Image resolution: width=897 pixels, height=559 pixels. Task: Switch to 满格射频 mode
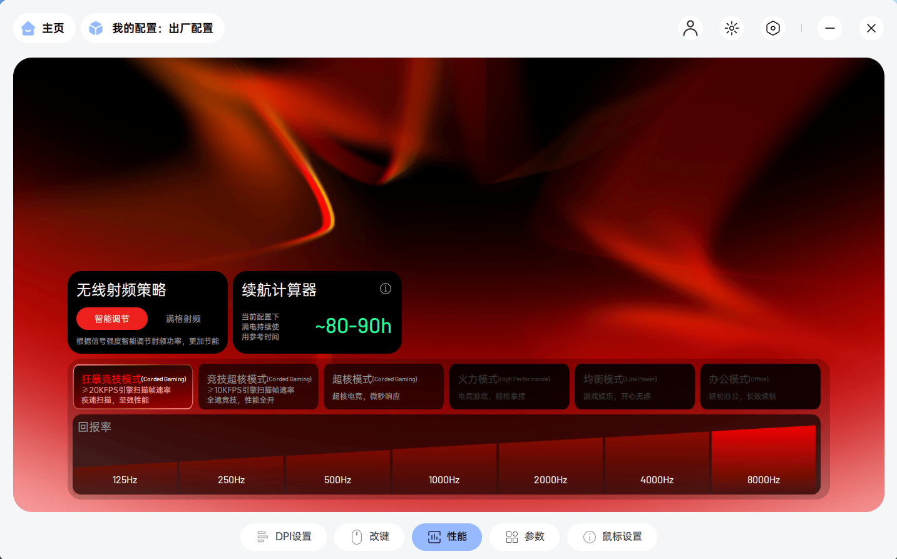(x=183, y=319)
